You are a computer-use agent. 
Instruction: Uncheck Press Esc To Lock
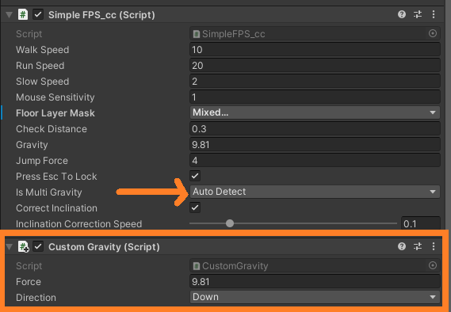[x=195, y=176]
